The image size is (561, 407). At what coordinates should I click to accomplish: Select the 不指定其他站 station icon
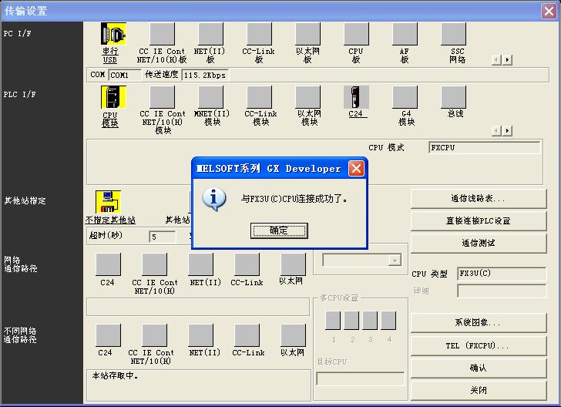(108, 202)
